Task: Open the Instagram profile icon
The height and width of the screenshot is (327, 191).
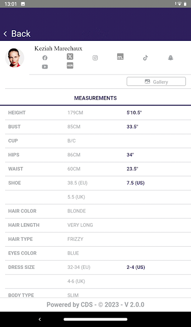Action: (x=95, y=58)
